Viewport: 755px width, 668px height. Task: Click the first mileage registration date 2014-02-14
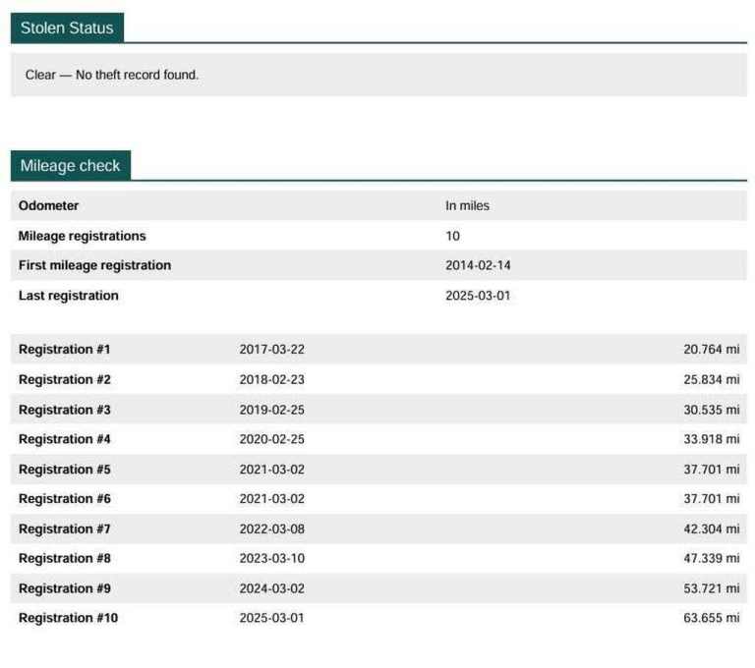(x=478, y=265)
